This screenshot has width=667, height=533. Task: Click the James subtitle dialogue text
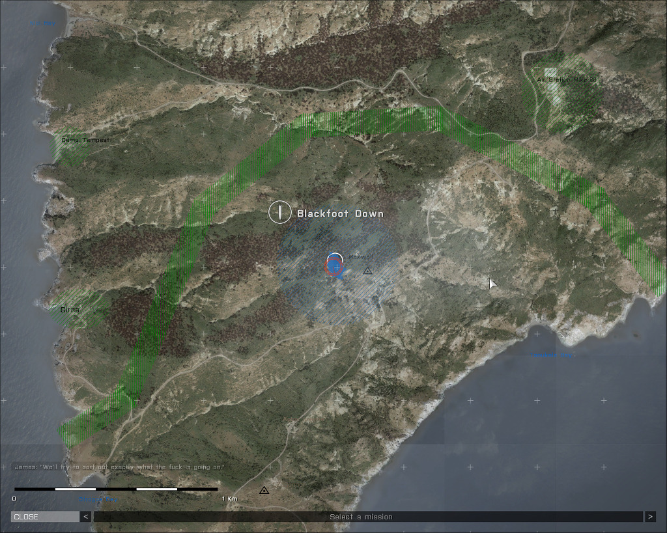click(x=119, y=467)
